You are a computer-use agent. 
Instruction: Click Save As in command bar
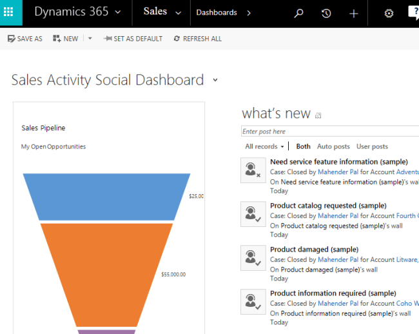click(25, 39)
